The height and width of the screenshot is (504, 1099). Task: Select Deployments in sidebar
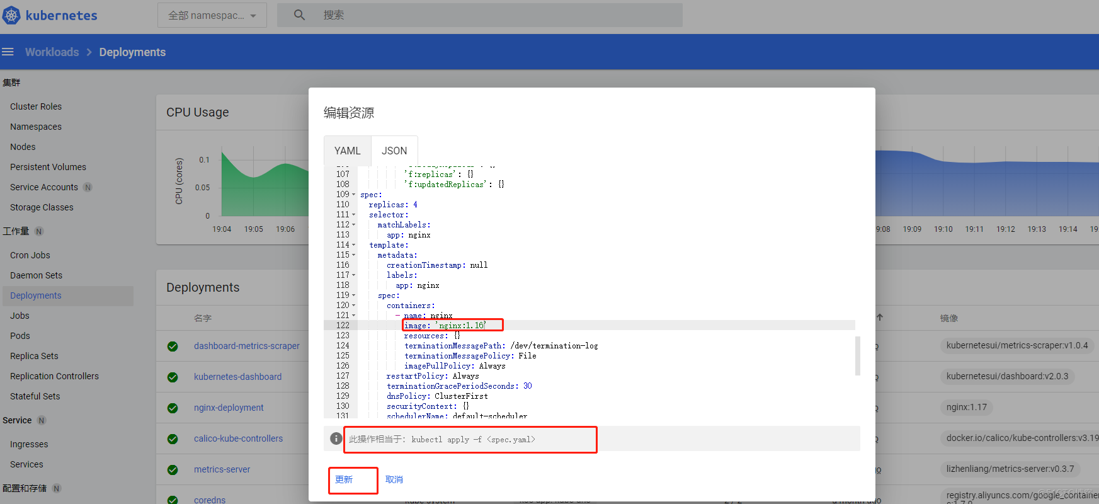pyautogui.click(x=36, y=295)
